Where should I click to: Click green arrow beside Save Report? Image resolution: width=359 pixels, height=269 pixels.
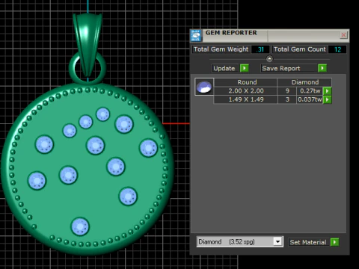coord(322,68)
